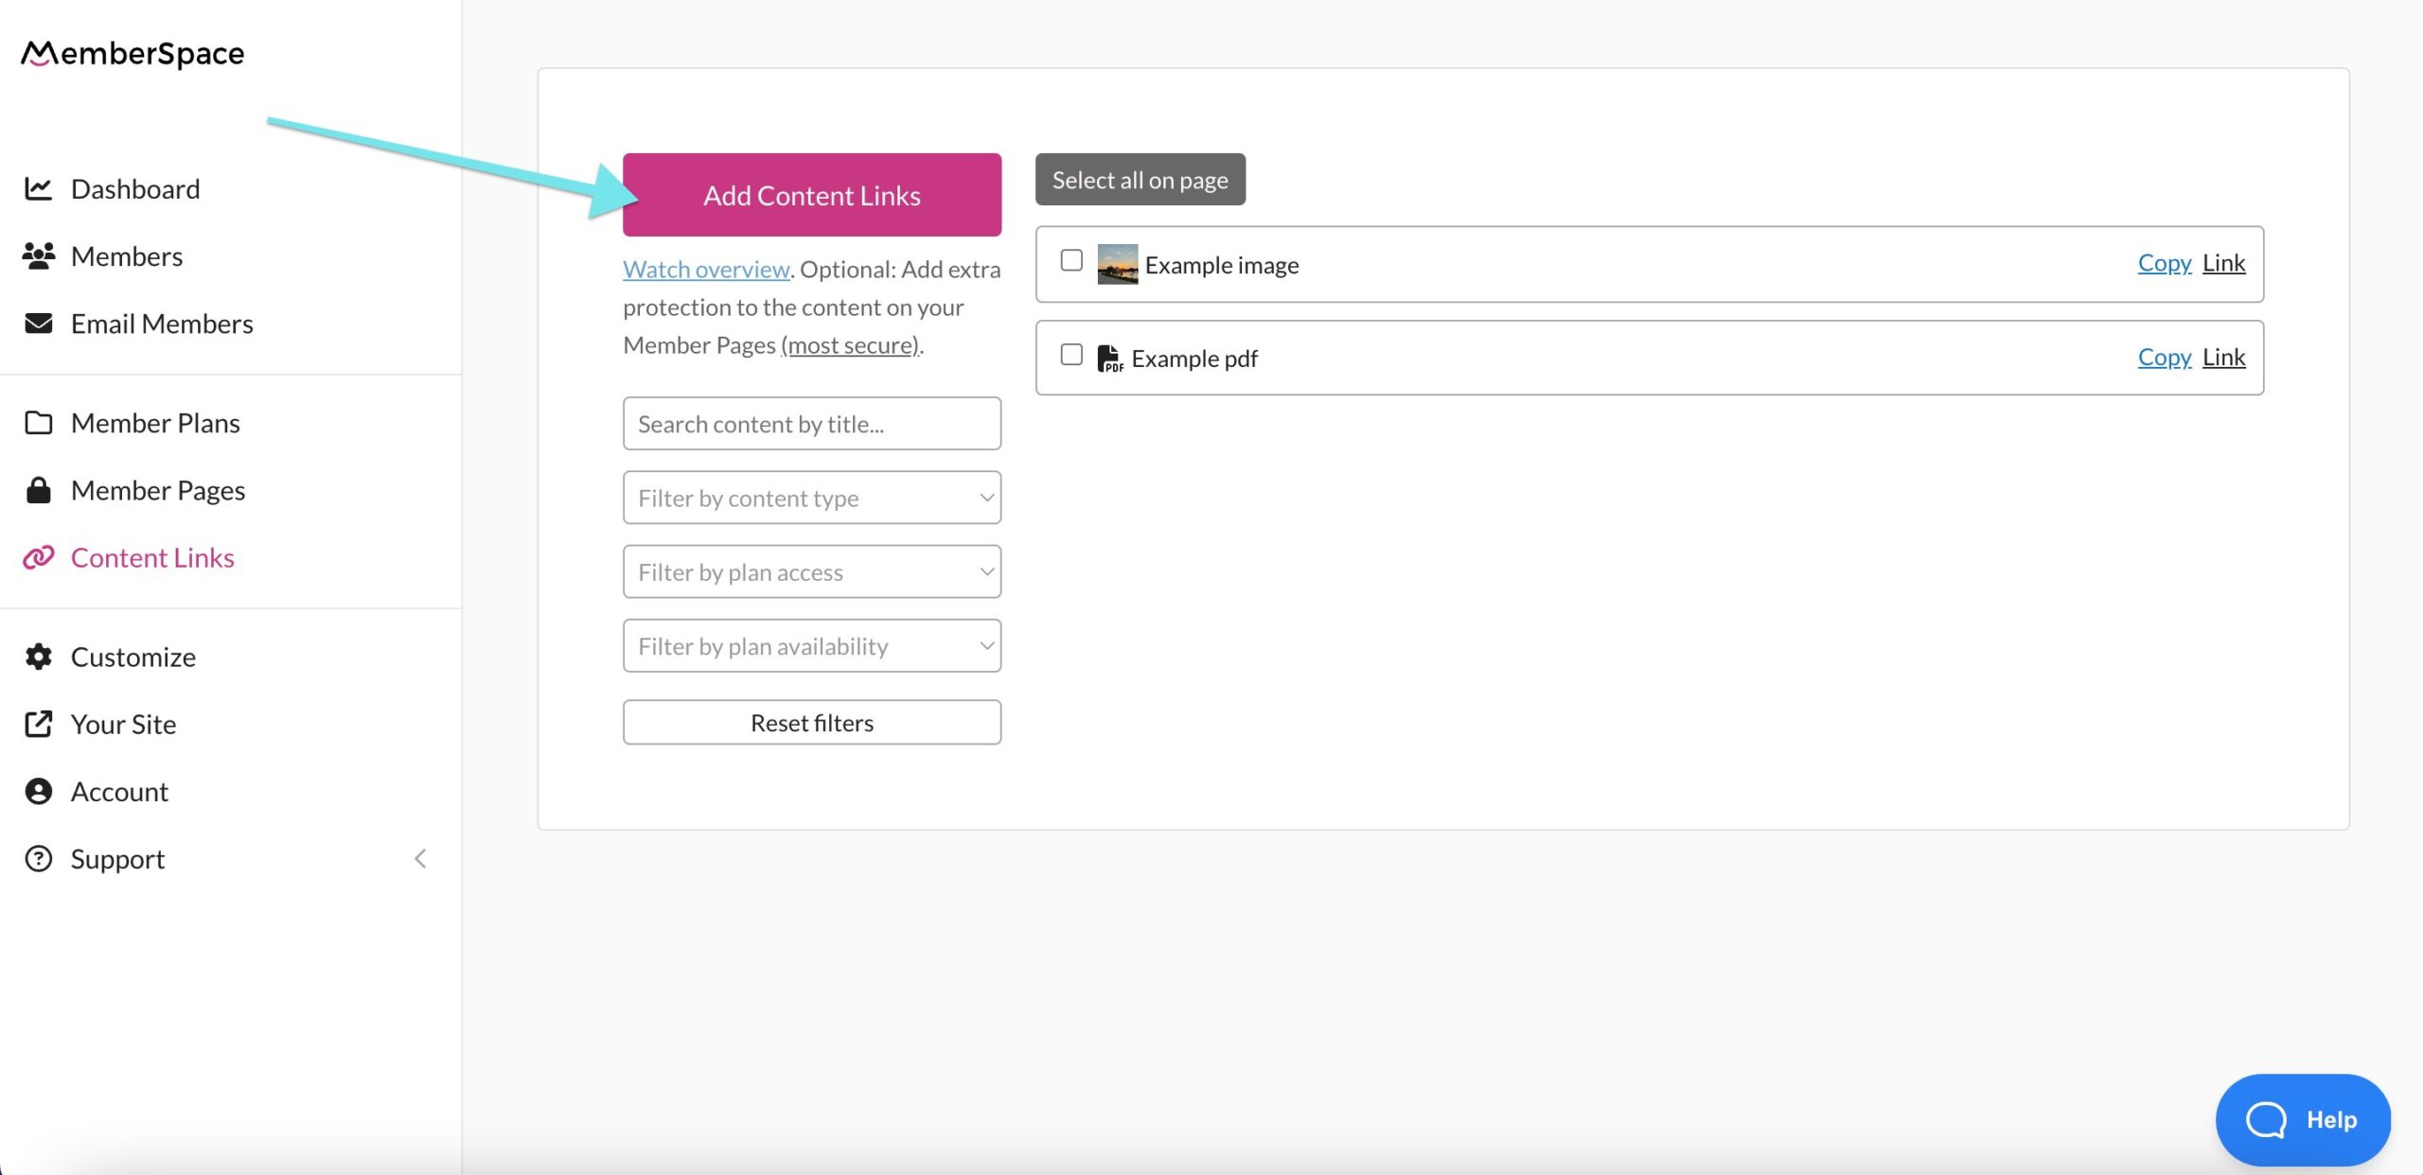Copy the Example pdf link
This screenshot has width=2423, height=1175.
click(x=2165, y=357)
